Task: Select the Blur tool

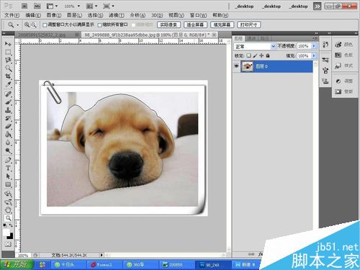Action: tap(8, 143)
